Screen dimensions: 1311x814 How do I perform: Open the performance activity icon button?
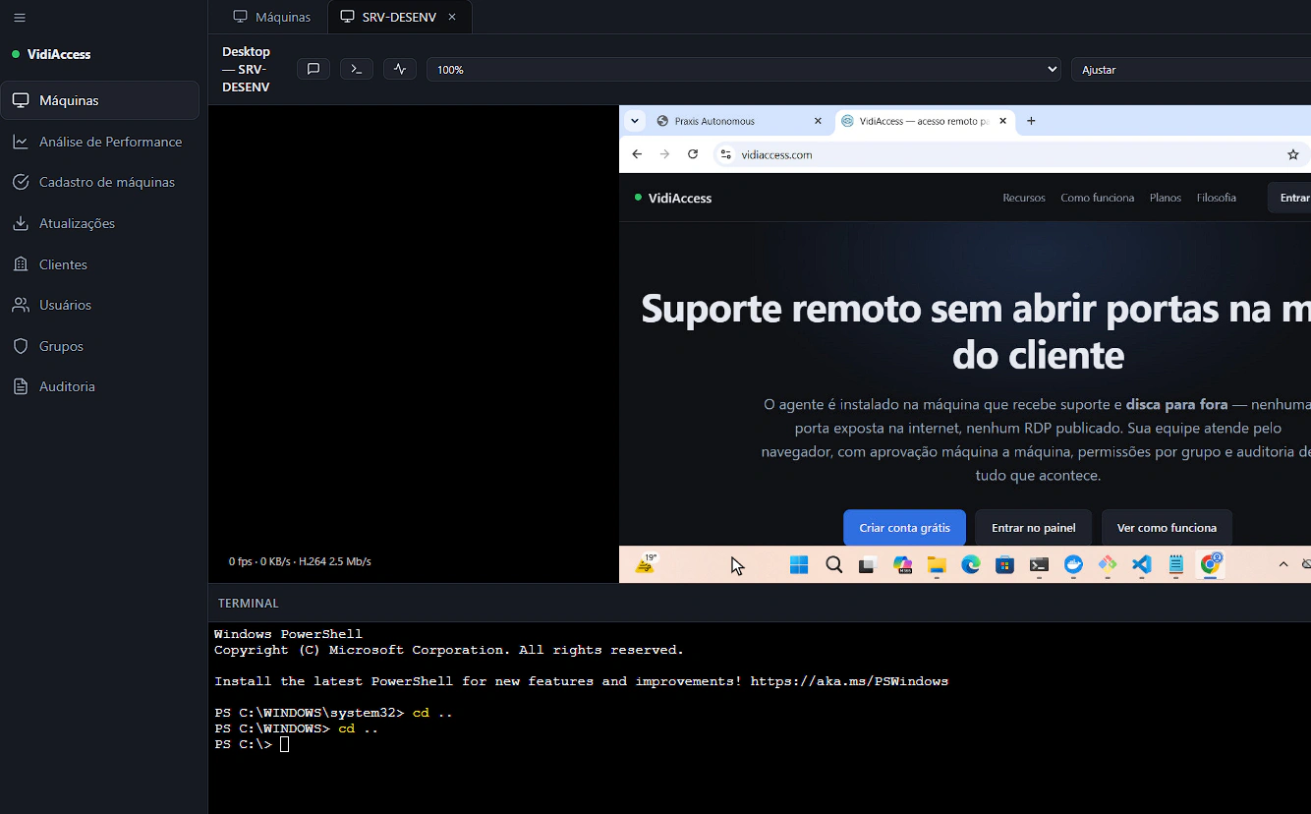(x=400, y=69)
